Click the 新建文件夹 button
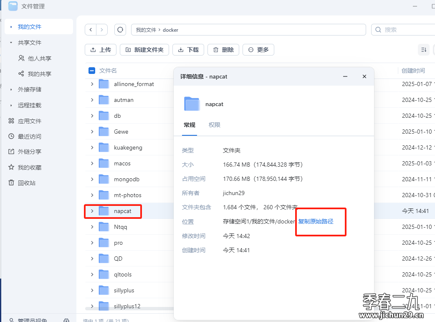 pos(144,50)
